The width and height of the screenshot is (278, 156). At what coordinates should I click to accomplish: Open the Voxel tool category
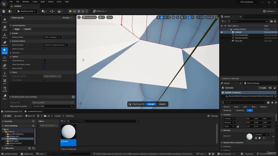5,66
